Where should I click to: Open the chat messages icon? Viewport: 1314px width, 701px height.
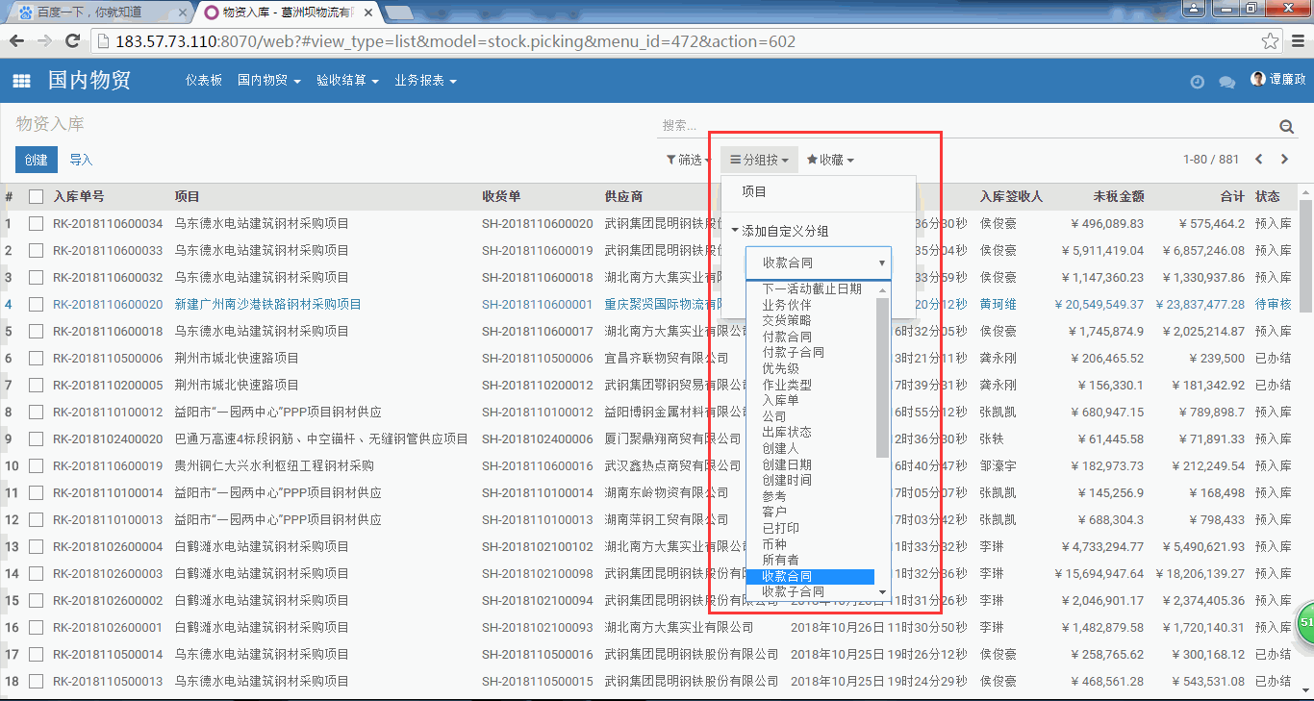pyautogui.click(x=1226, y=82)
